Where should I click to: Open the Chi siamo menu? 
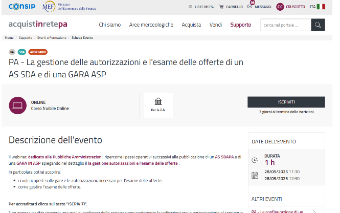(x=109, y=25)
